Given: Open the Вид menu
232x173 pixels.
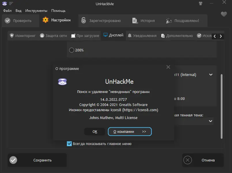Looking at the screenshot, I should click(x=18, y=11).
